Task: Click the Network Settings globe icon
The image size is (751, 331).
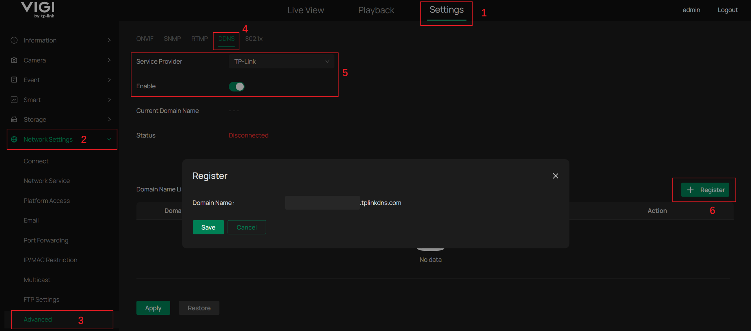Action: [14, 139]
